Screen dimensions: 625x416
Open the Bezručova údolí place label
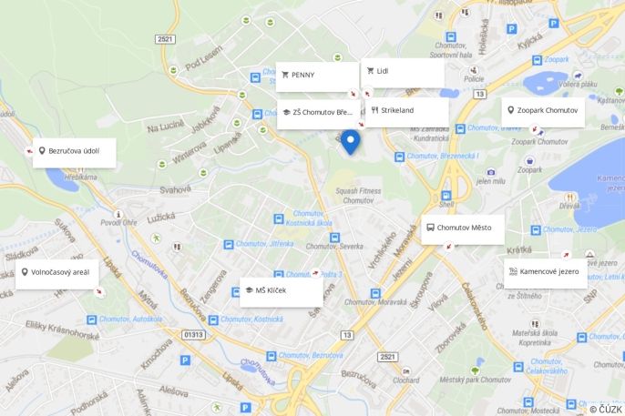coord(74,153)
